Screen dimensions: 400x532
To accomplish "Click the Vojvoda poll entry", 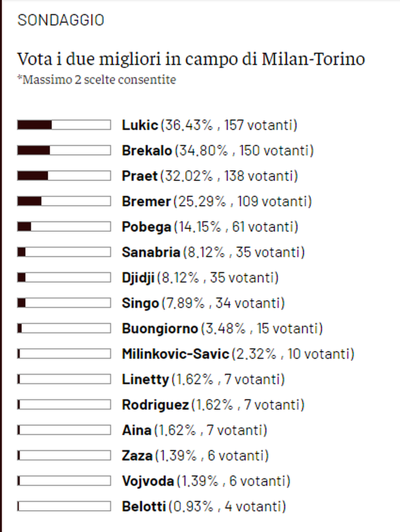I will tap(148, 481).
